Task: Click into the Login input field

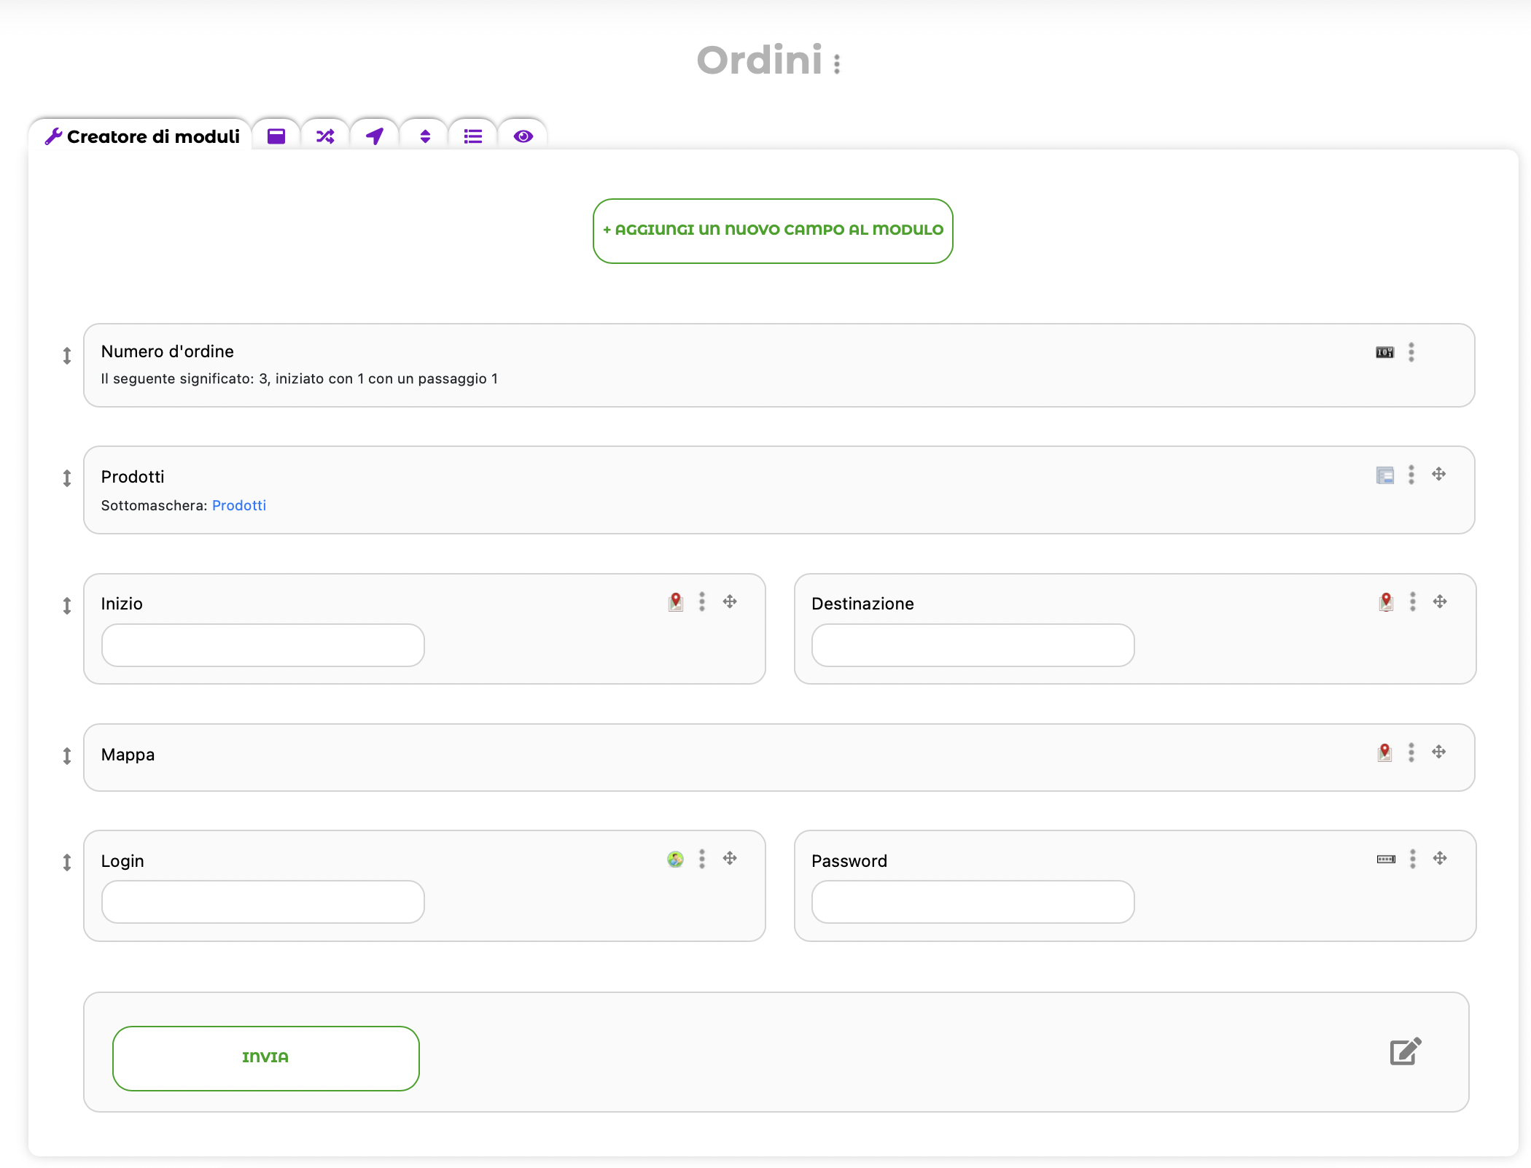Action: pos(263,902)
